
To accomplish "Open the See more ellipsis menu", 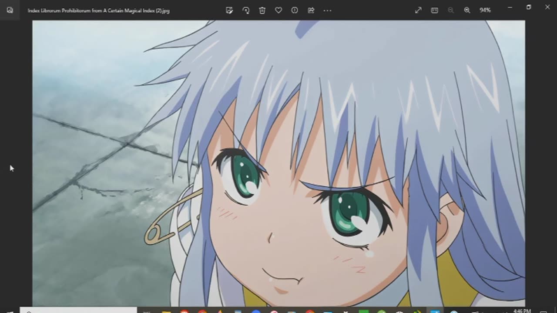I will (x=327, y=10).
